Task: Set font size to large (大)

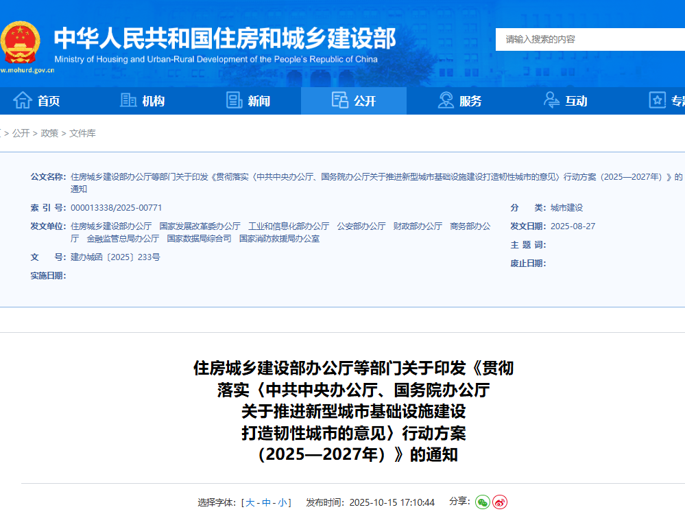Action: pos(250,502)
